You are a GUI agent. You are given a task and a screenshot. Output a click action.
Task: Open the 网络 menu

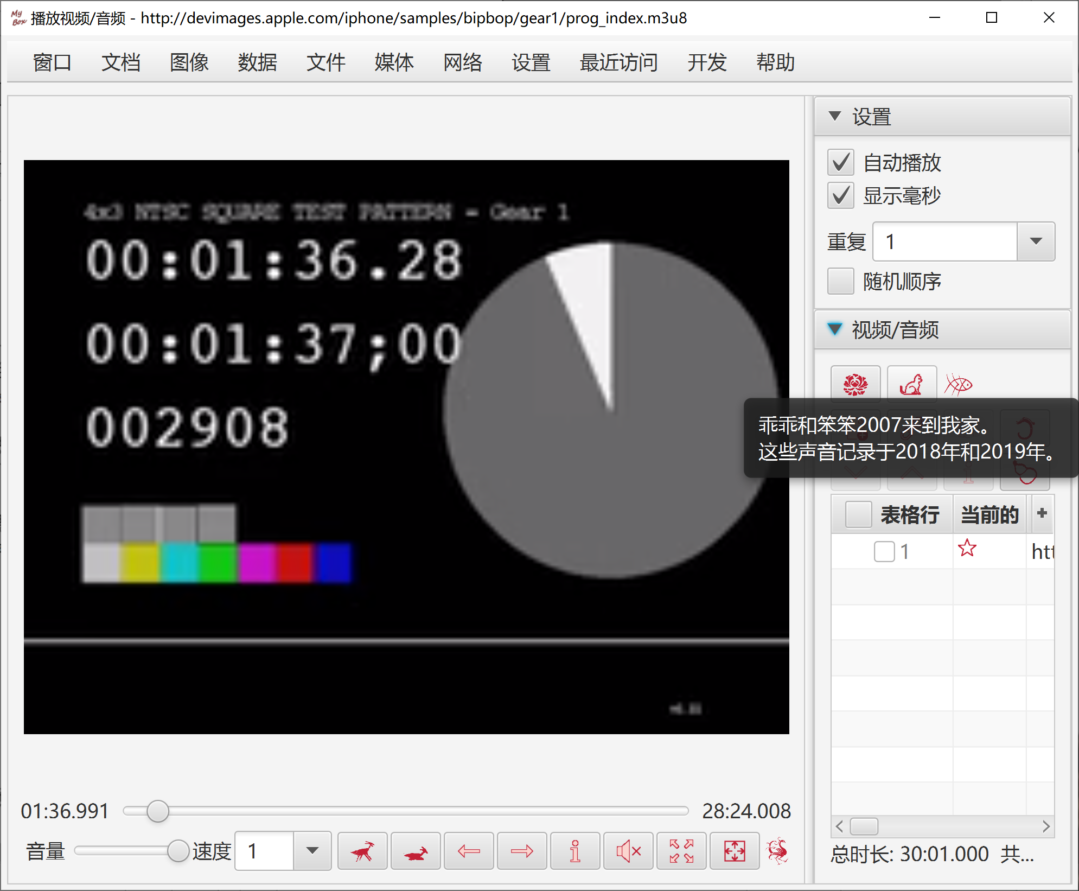click(x=462, y=62)
